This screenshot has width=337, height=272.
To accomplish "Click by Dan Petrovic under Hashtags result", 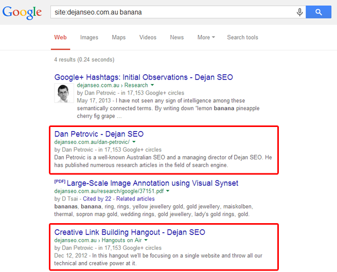I will [96, 93].
